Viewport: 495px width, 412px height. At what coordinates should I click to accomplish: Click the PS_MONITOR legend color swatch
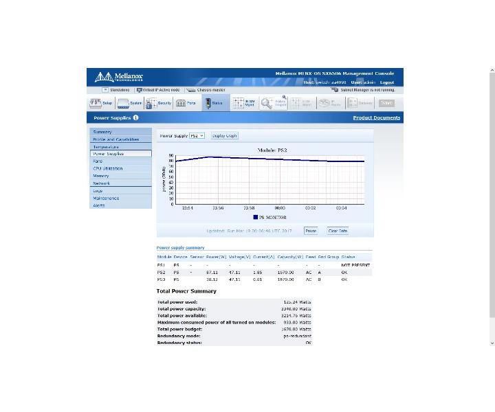[255, 217]
